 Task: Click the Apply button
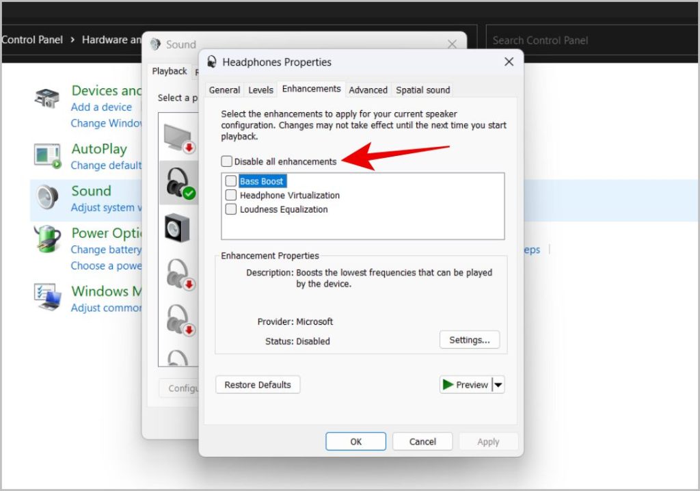pyautogui.click(x=488, y=441)
